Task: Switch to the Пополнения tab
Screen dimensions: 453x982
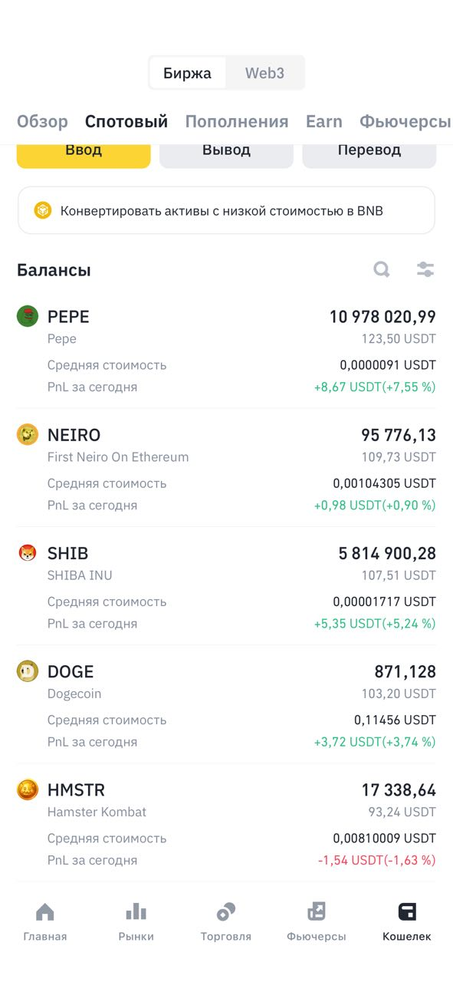Action: pyautogui.click(x=237, y=121)
